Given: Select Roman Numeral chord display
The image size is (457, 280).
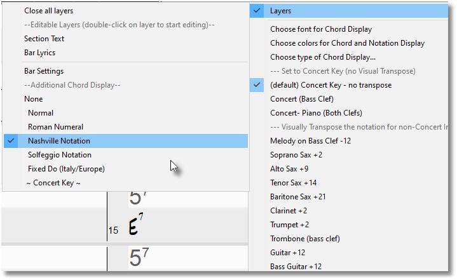Looking at the screenshot, I should 55,127.
